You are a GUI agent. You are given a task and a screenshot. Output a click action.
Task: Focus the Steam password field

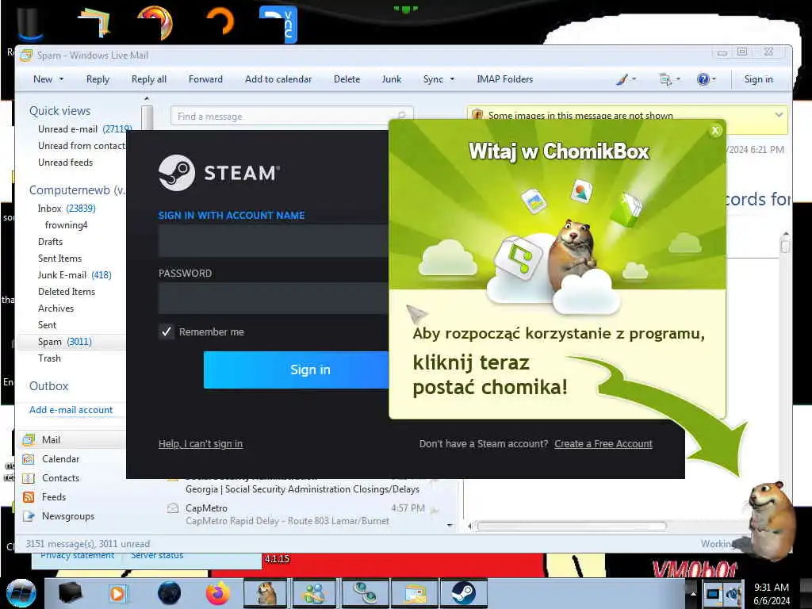(274, 298)
